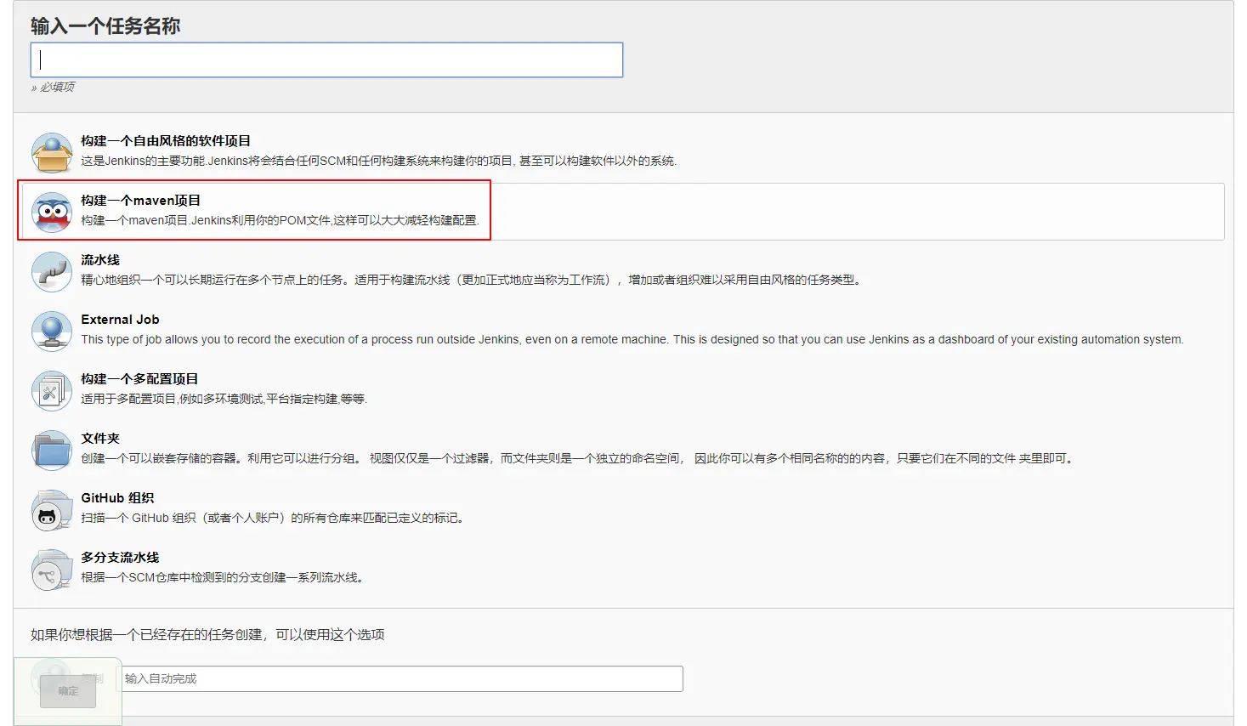Click the task name input field
This screenshot has height=726, width=1247.
326,60
